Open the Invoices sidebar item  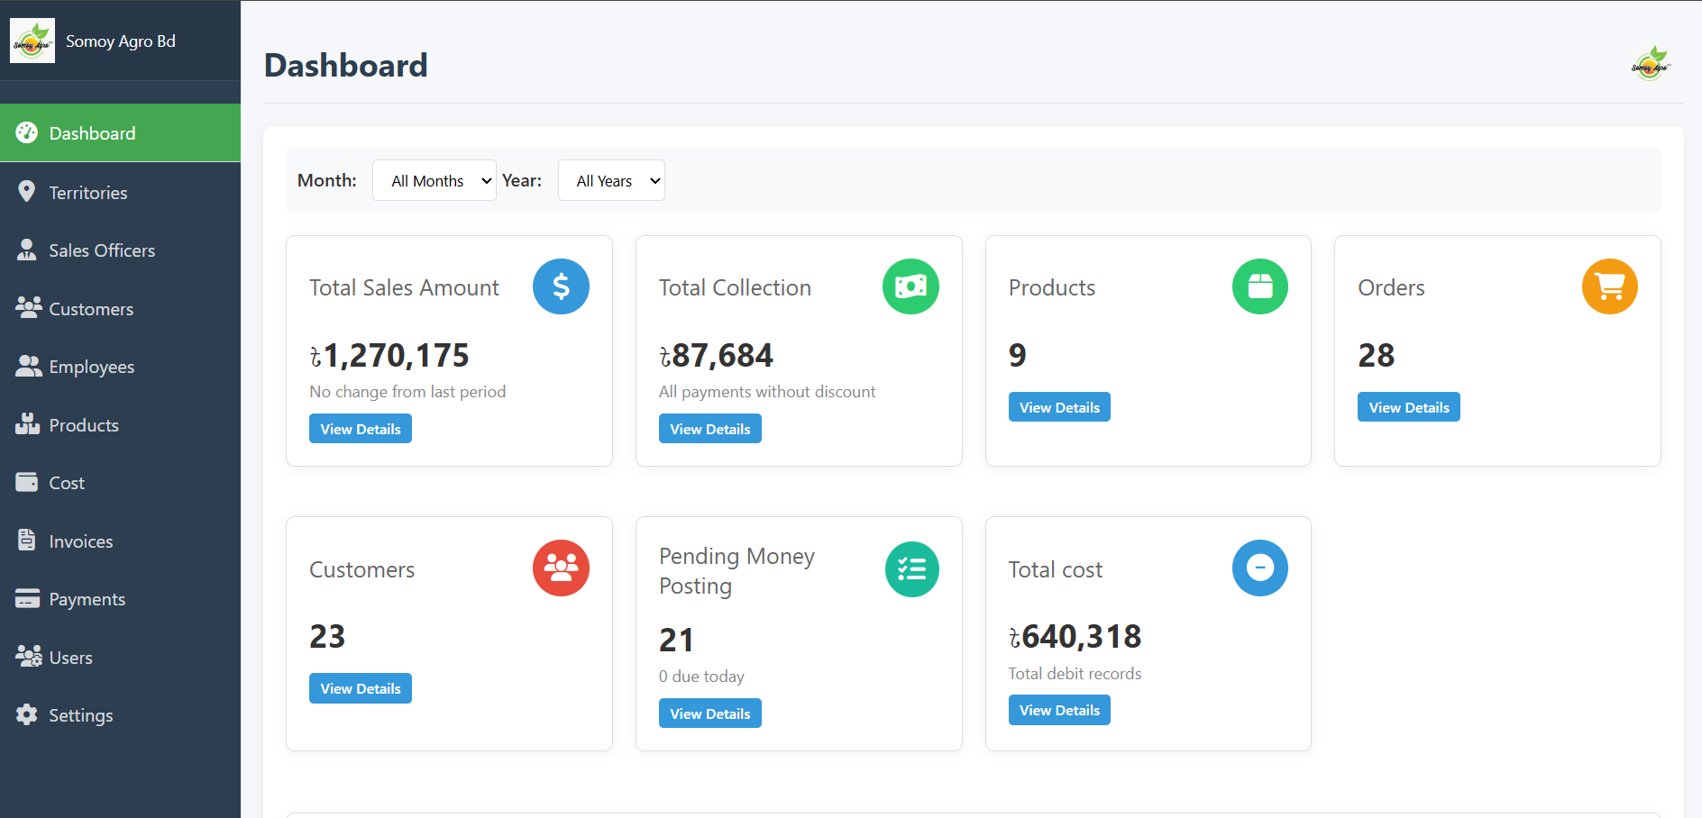click(x=80, y=541)
